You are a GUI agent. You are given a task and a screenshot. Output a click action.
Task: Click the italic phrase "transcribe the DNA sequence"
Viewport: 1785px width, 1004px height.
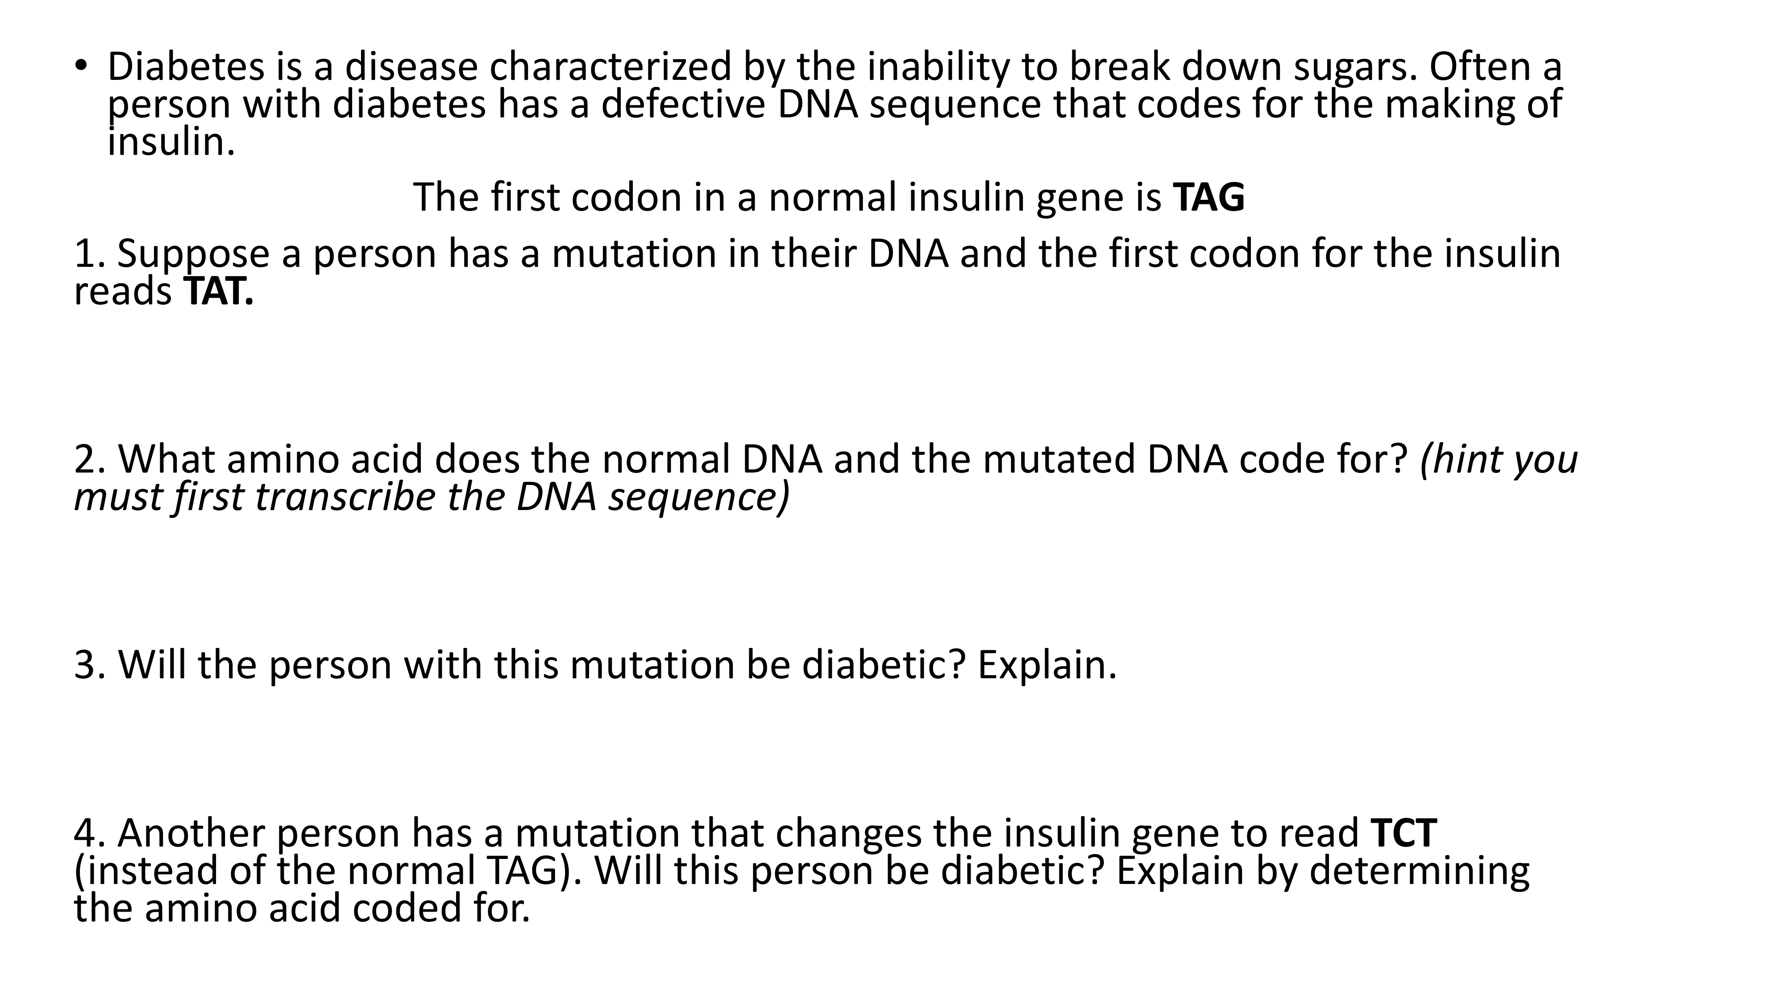(x=520, y=497)
